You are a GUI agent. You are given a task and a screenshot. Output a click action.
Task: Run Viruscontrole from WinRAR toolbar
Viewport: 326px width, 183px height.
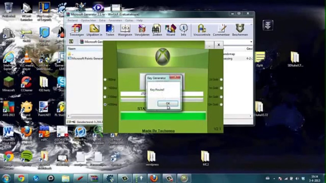coord(202,30)
